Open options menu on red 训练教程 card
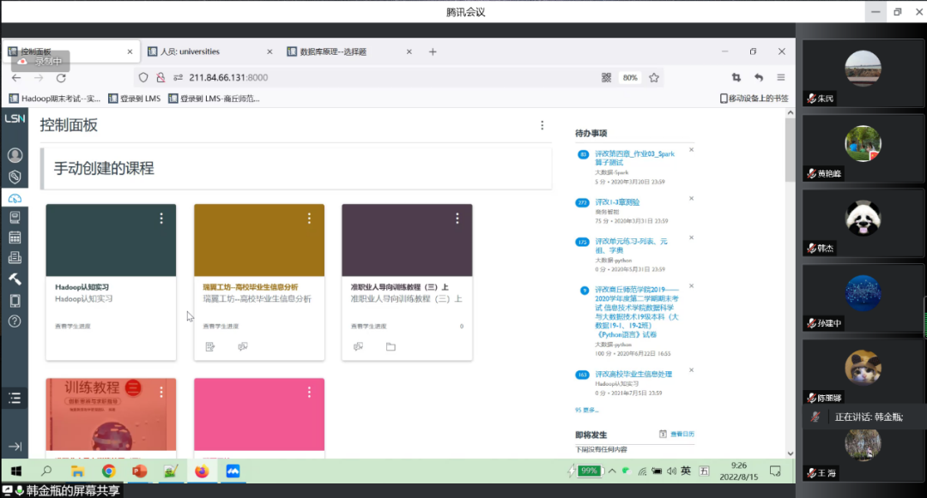 (161, 393)
